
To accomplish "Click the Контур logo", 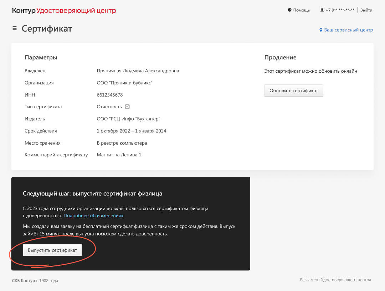I will (x=24, y=10).
